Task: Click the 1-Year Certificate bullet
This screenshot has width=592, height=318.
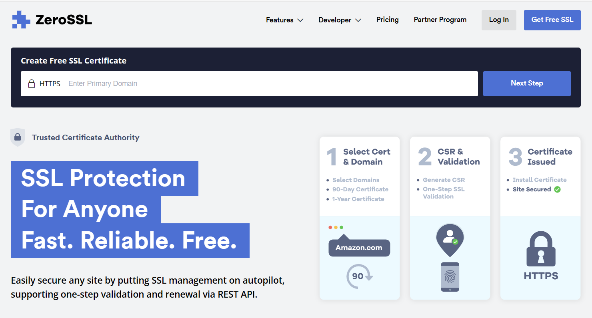Action: tap(358, 199)
